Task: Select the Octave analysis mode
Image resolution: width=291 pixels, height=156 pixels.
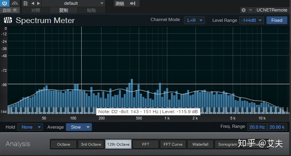Action: (x=63, y=144)
